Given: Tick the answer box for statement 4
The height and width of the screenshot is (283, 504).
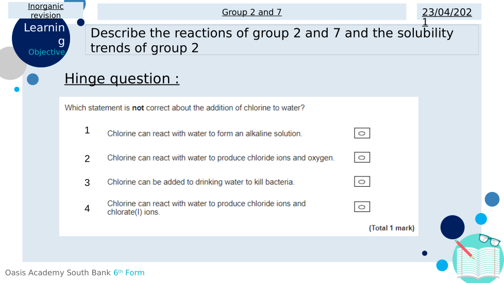Looking at the screenshot, I should tap(362, 207).
